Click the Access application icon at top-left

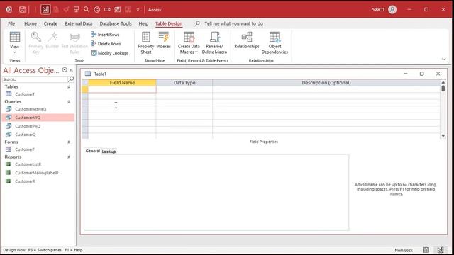point(9,9)
